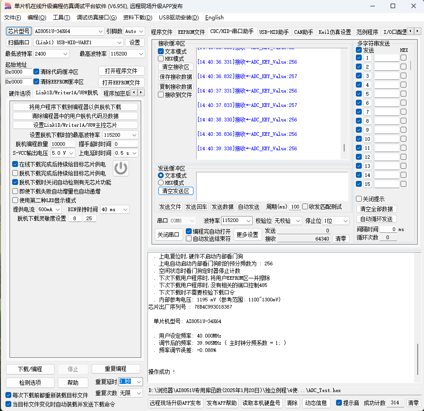Switch to English language
The image size is (424, 411).
(214, 18)
